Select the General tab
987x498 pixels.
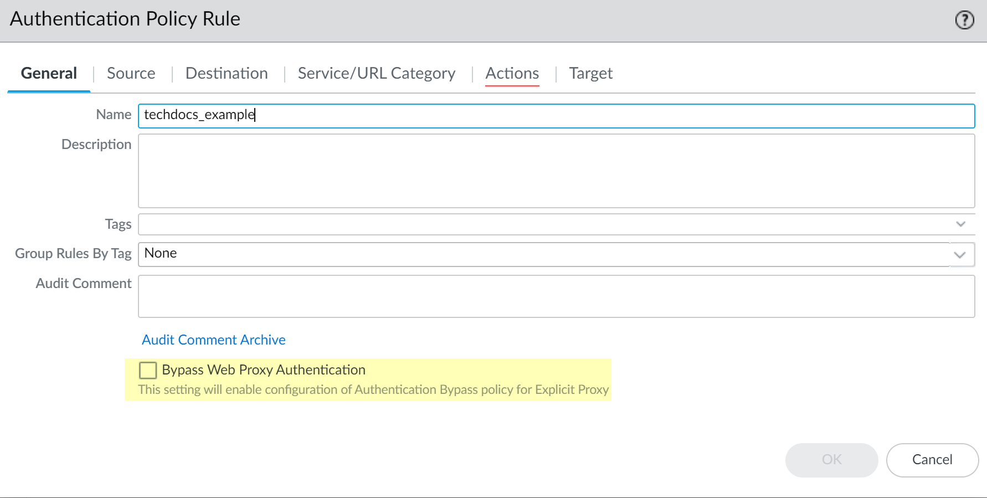pyautogui.click(x=49, y=73)
